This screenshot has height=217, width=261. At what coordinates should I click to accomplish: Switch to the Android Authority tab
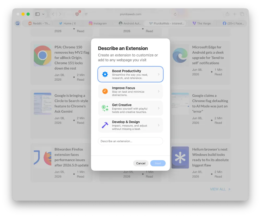point(130,23)
